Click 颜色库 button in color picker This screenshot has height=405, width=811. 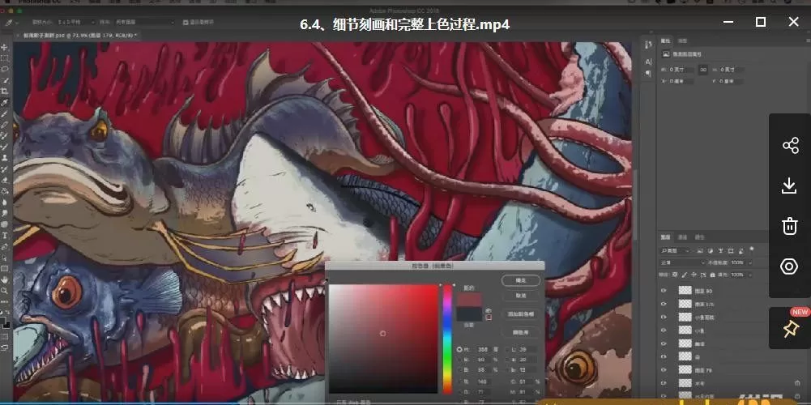tap(522, 333)
